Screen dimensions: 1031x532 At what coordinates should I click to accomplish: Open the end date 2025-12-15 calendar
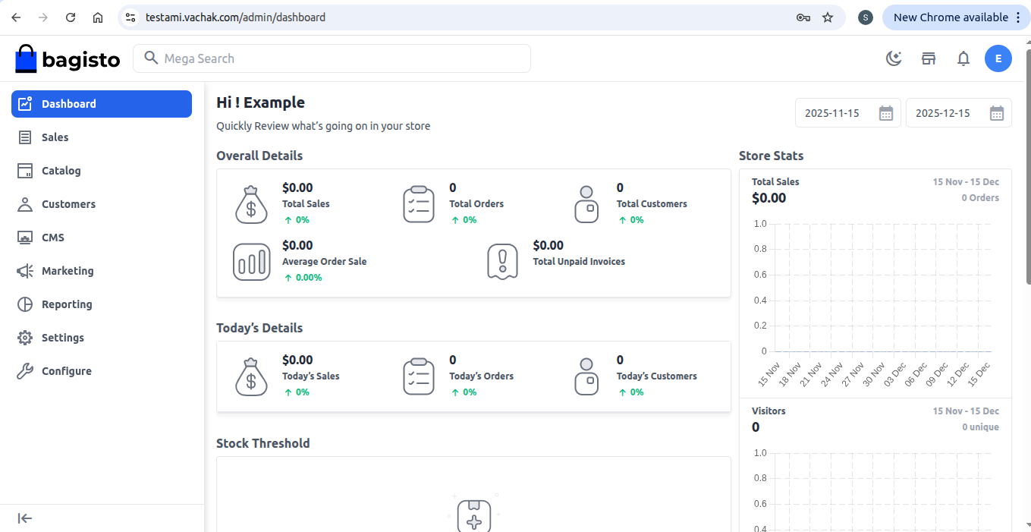coord(996,113)
